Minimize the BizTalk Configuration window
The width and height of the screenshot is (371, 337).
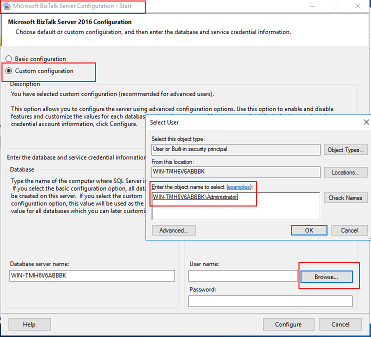[x=312, y=6]
